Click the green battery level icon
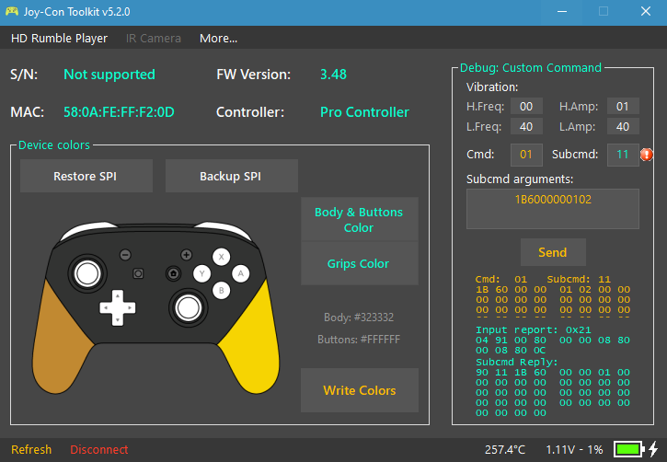 [x=629, y=449]
